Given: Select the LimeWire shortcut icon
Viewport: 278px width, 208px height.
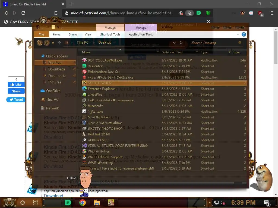Looking at the screenshot, I should [x=84, y=95].
